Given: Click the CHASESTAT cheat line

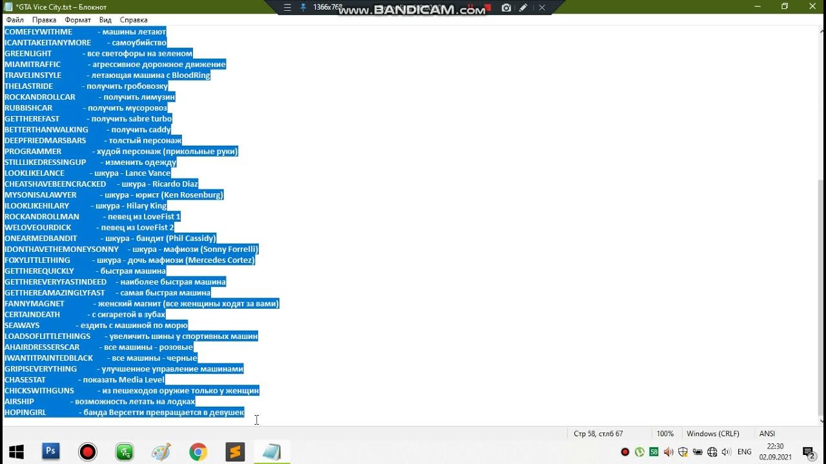Looking at the screenshot, I should point(85,380).
